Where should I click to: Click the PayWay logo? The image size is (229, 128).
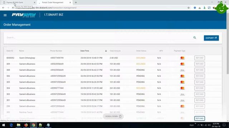(x=24, y=15)
